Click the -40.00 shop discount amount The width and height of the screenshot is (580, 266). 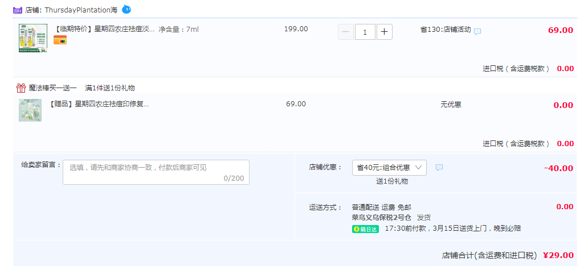pos(558,168)
